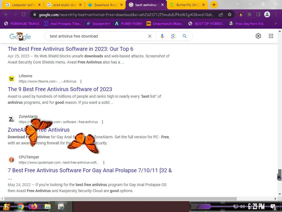This screenshot has width=282, height=212.
Task: Open 'The 9 Best Free Antivirus Software of 2023'
Action: (60, 89)
